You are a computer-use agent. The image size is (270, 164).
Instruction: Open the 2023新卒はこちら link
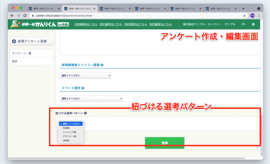click(x=161, y=24)
